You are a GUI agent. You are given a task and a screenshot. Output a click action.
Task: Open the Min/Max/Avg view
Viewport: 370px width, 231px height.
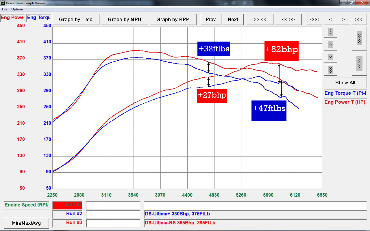[26, 223]
